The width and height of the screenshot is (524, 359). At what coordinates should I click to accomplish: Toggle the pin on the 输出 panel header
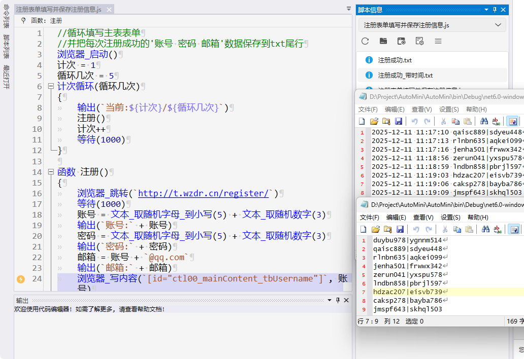[x=338, y=300]
